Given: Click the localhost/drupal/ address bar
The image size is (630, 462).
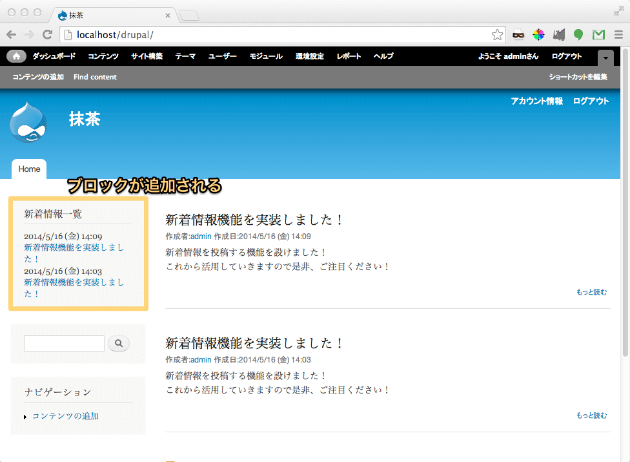Looking at the screenshot, I should pyautogui.click(x=281, y=35).
